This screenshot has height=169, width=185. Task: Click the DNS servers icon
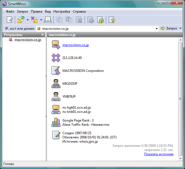pyautogui.click(x=56, y=109)
